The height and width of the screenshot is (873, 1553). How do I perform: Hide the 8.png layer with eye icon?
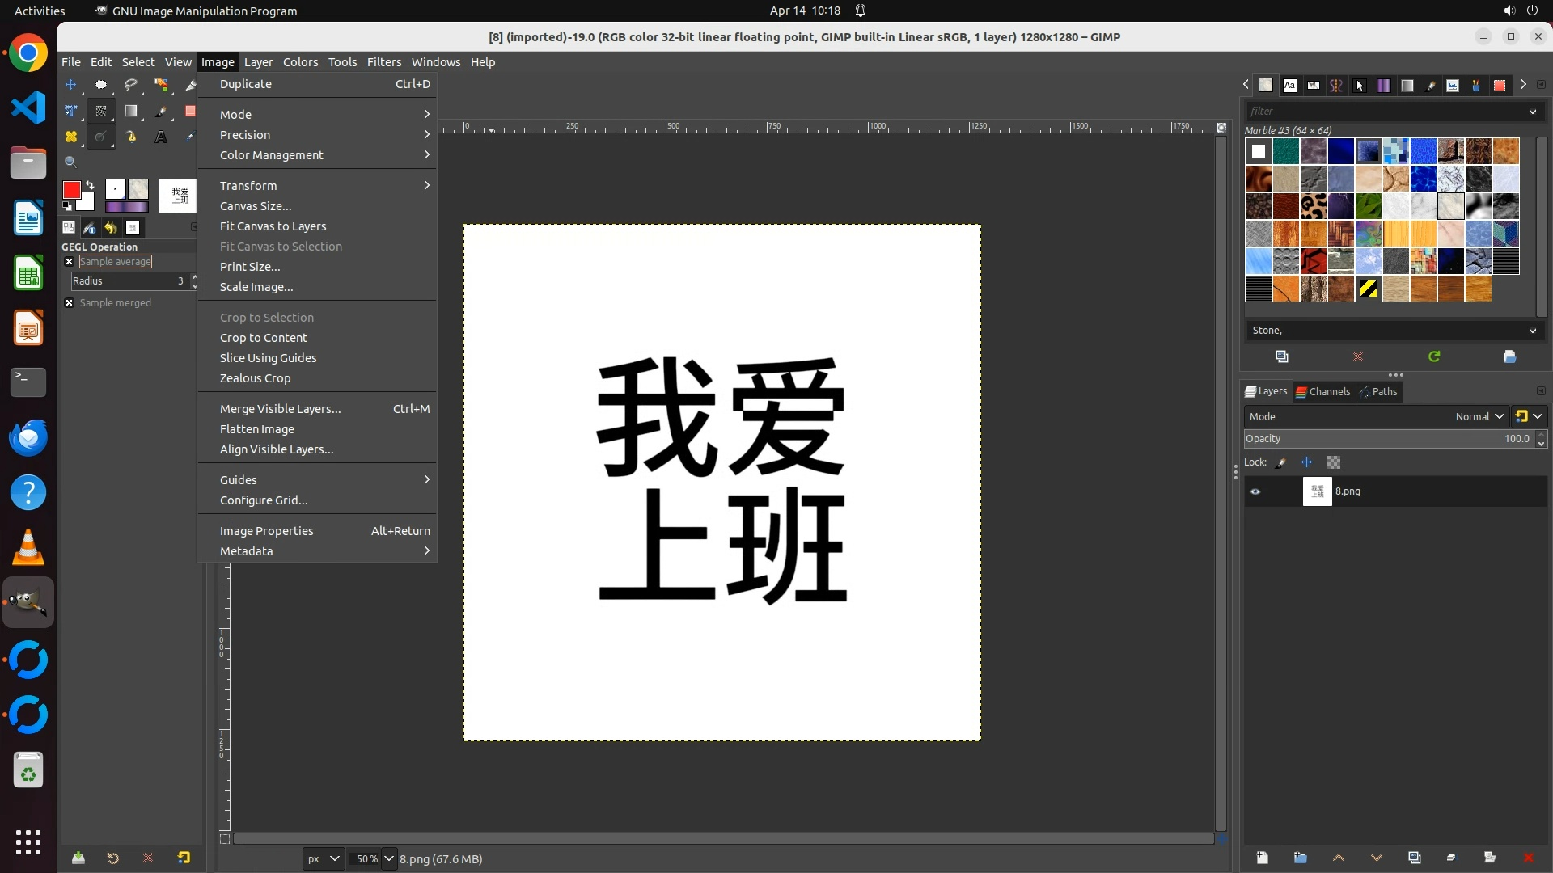tap(1255, 491)
